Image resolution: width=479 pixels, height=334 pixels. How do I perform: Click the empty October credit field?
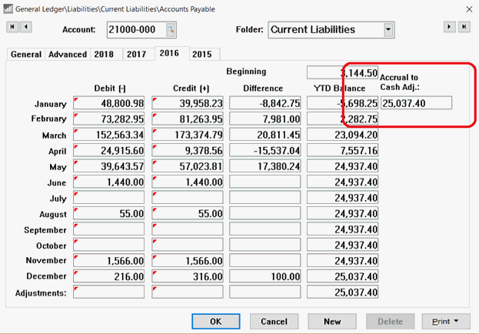click(x=188, y=245)
